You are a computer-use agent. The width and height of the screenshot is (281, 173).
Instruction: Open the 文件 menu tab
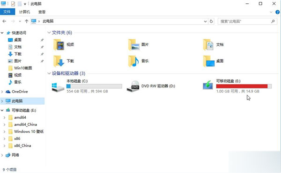7,12
